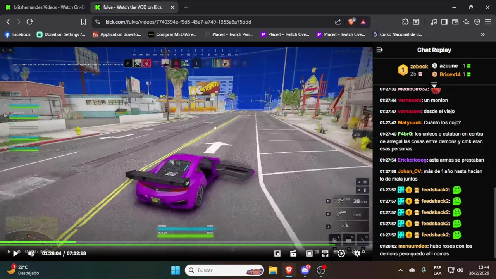Toggle the browser sidebar panel icon
This screenshot has width=496, height=279.
[x=444, y=22]
